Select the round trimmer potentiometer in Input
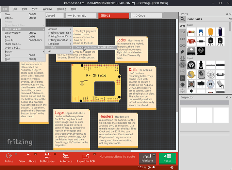This screenshot has width=232, height=170. pyautogui.click(x=191, y=65)
